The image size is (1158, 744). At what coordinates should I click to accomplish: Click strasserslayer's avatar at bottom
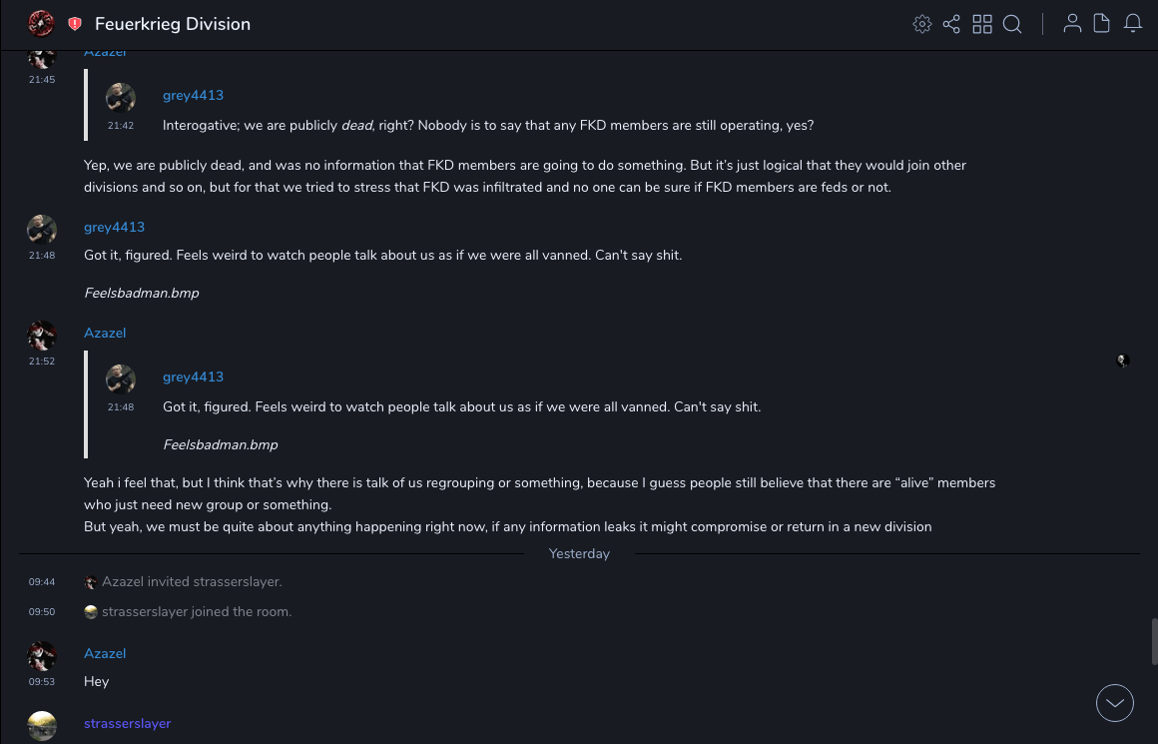[x=42, y=726]
